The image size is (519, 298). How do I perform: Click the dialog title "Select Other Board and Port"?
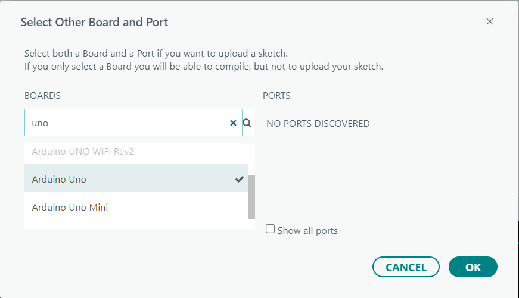(94, 23)
